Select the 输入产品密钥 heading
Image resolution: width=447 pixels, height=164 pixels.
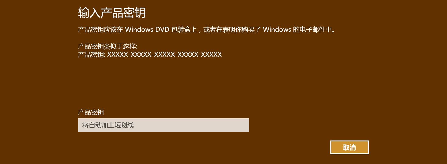(x=112, y=13)
